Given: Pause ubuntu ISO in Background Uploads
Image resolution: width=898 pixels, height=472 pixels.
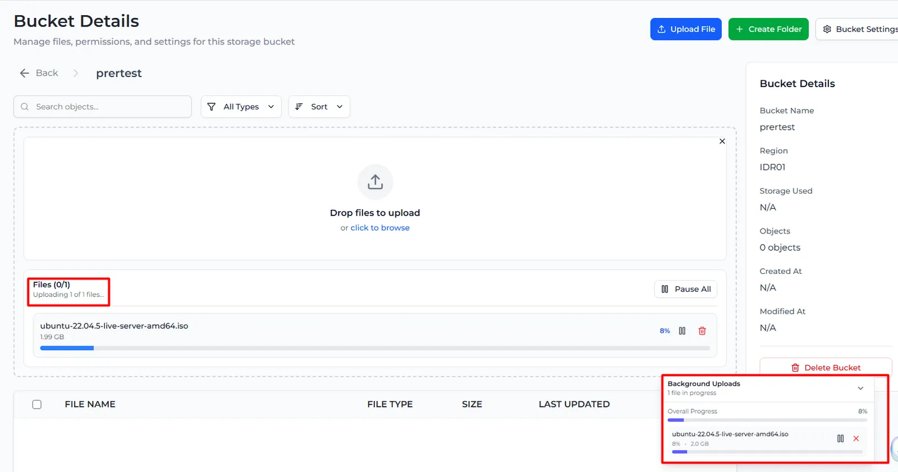Looking at the screenshot, I should [840, 438].
